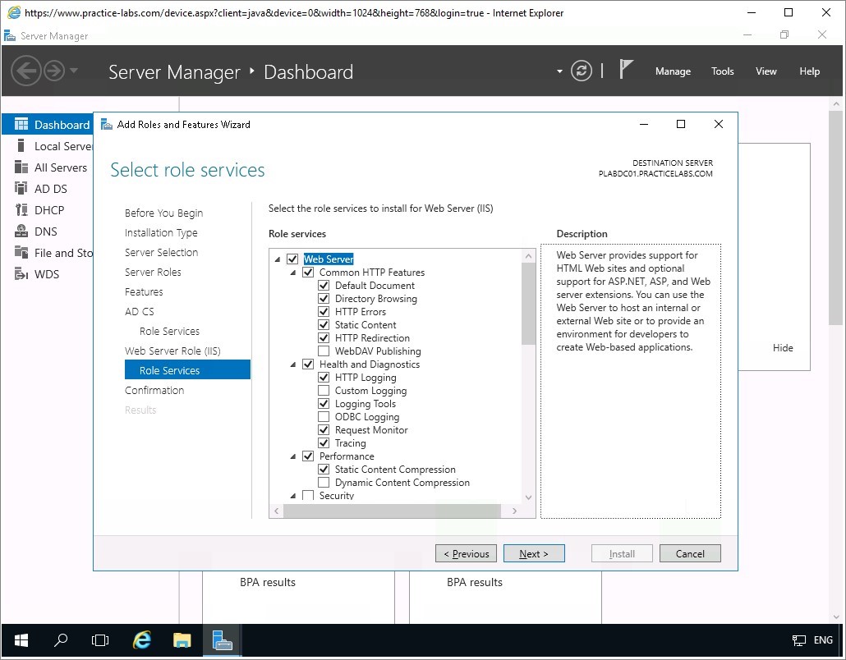Click the Server Manager back arrow
The height and width of the screenshot is (660, 846).
(x=26, y=71)
